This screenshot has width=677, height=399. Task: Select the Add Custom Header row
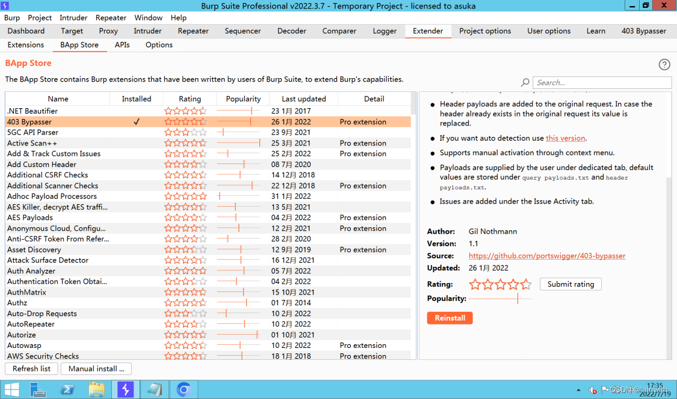point(208,164)
